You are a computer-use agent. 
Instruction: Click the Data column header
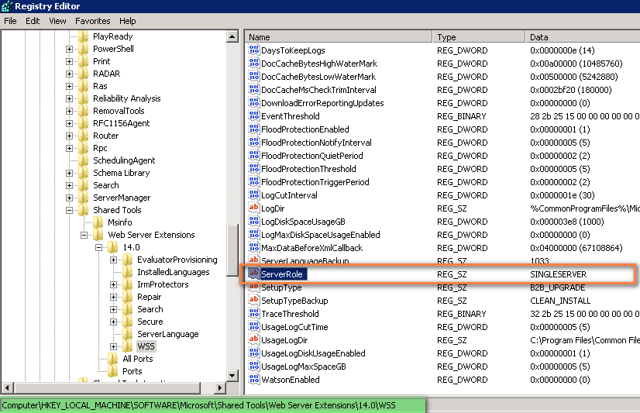[583, 36]
